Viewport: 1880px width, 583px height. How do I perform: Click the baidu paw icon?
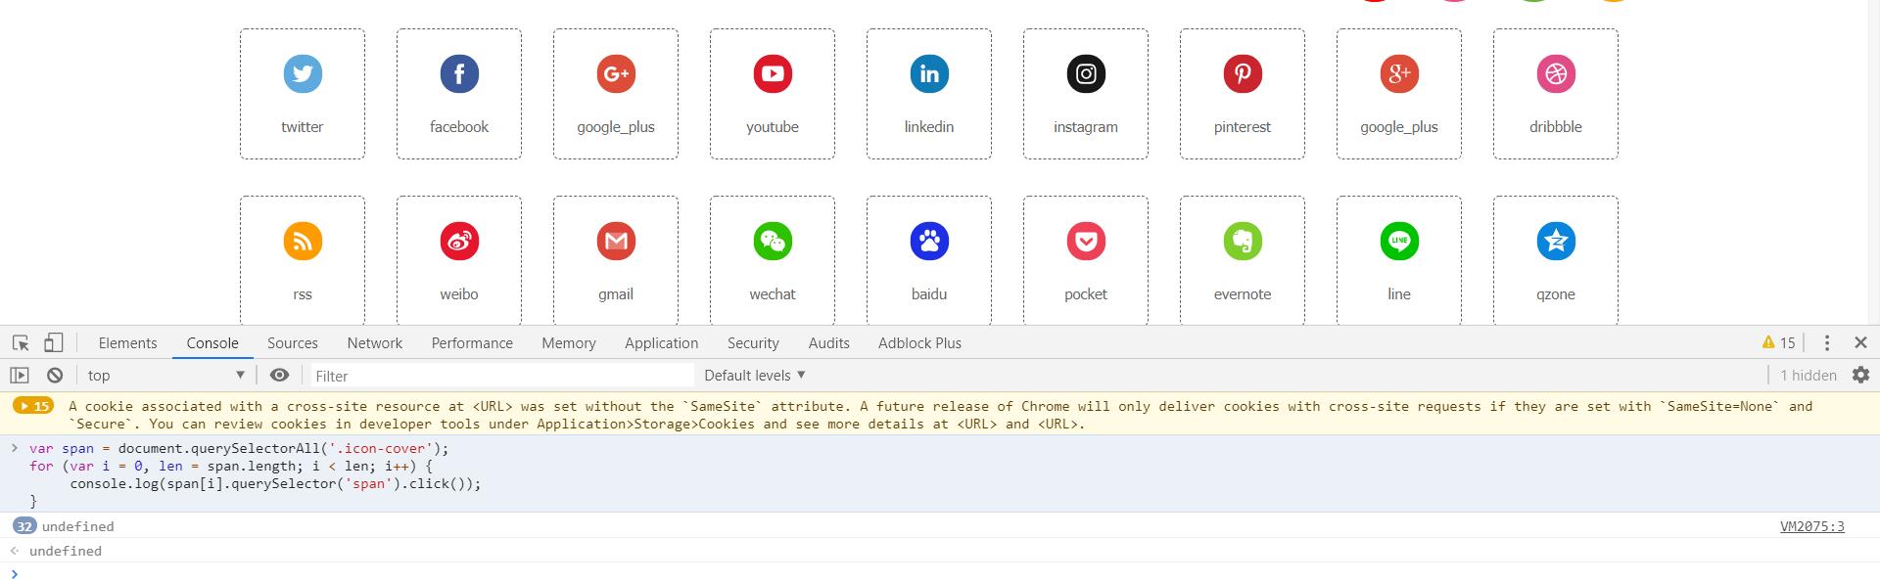pos(929,241)
